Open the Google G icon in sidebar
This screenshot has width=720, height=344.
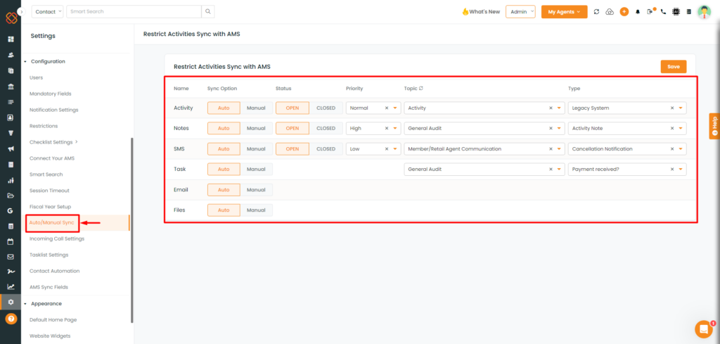11,211
